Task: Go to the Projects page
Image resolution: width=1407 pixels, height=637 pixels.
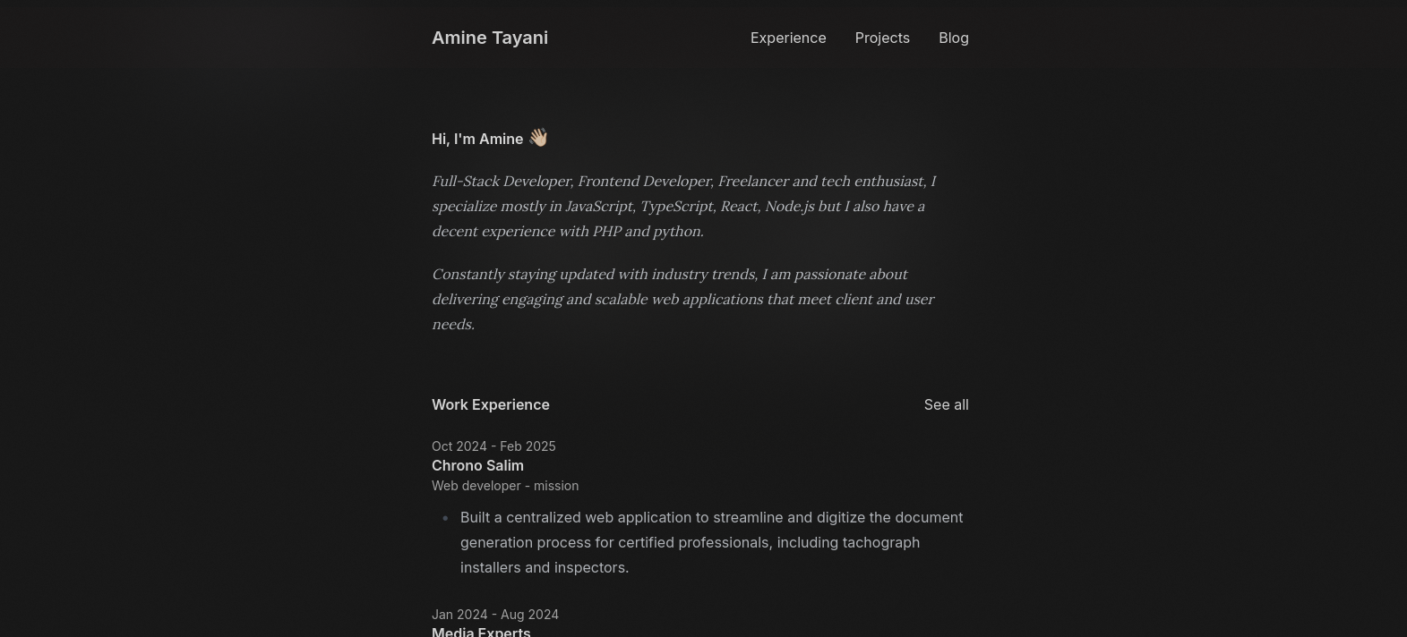Action: click(x=882, y=38)
